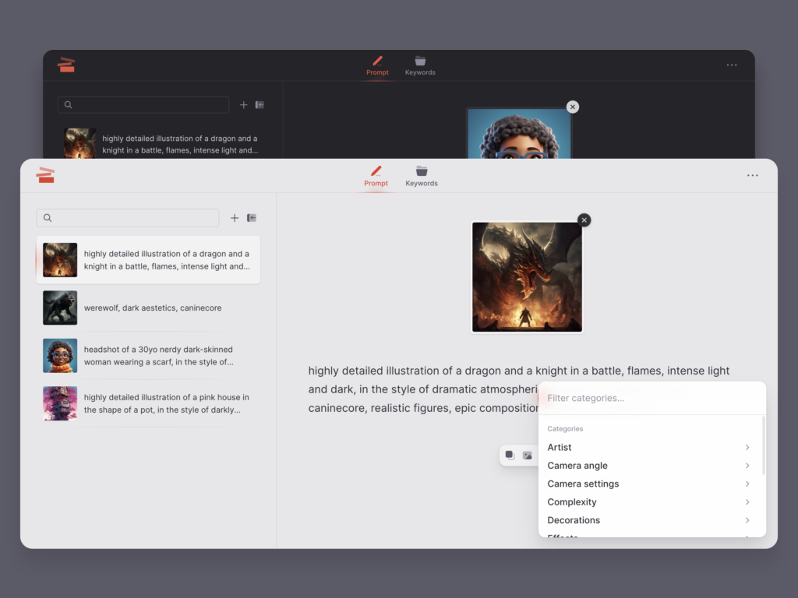Open Keywords tab in dark window

(420, 65)
